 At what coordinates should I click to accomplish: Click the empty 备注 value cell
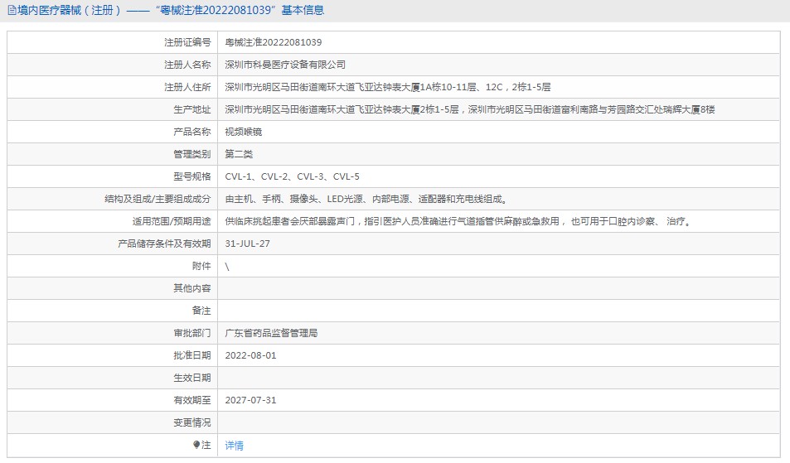(497, 311)
